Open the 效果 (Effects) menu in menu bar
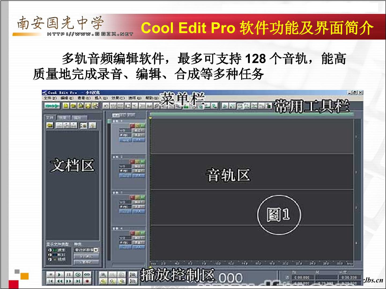386x289 pixels. (x=118, y=98)
